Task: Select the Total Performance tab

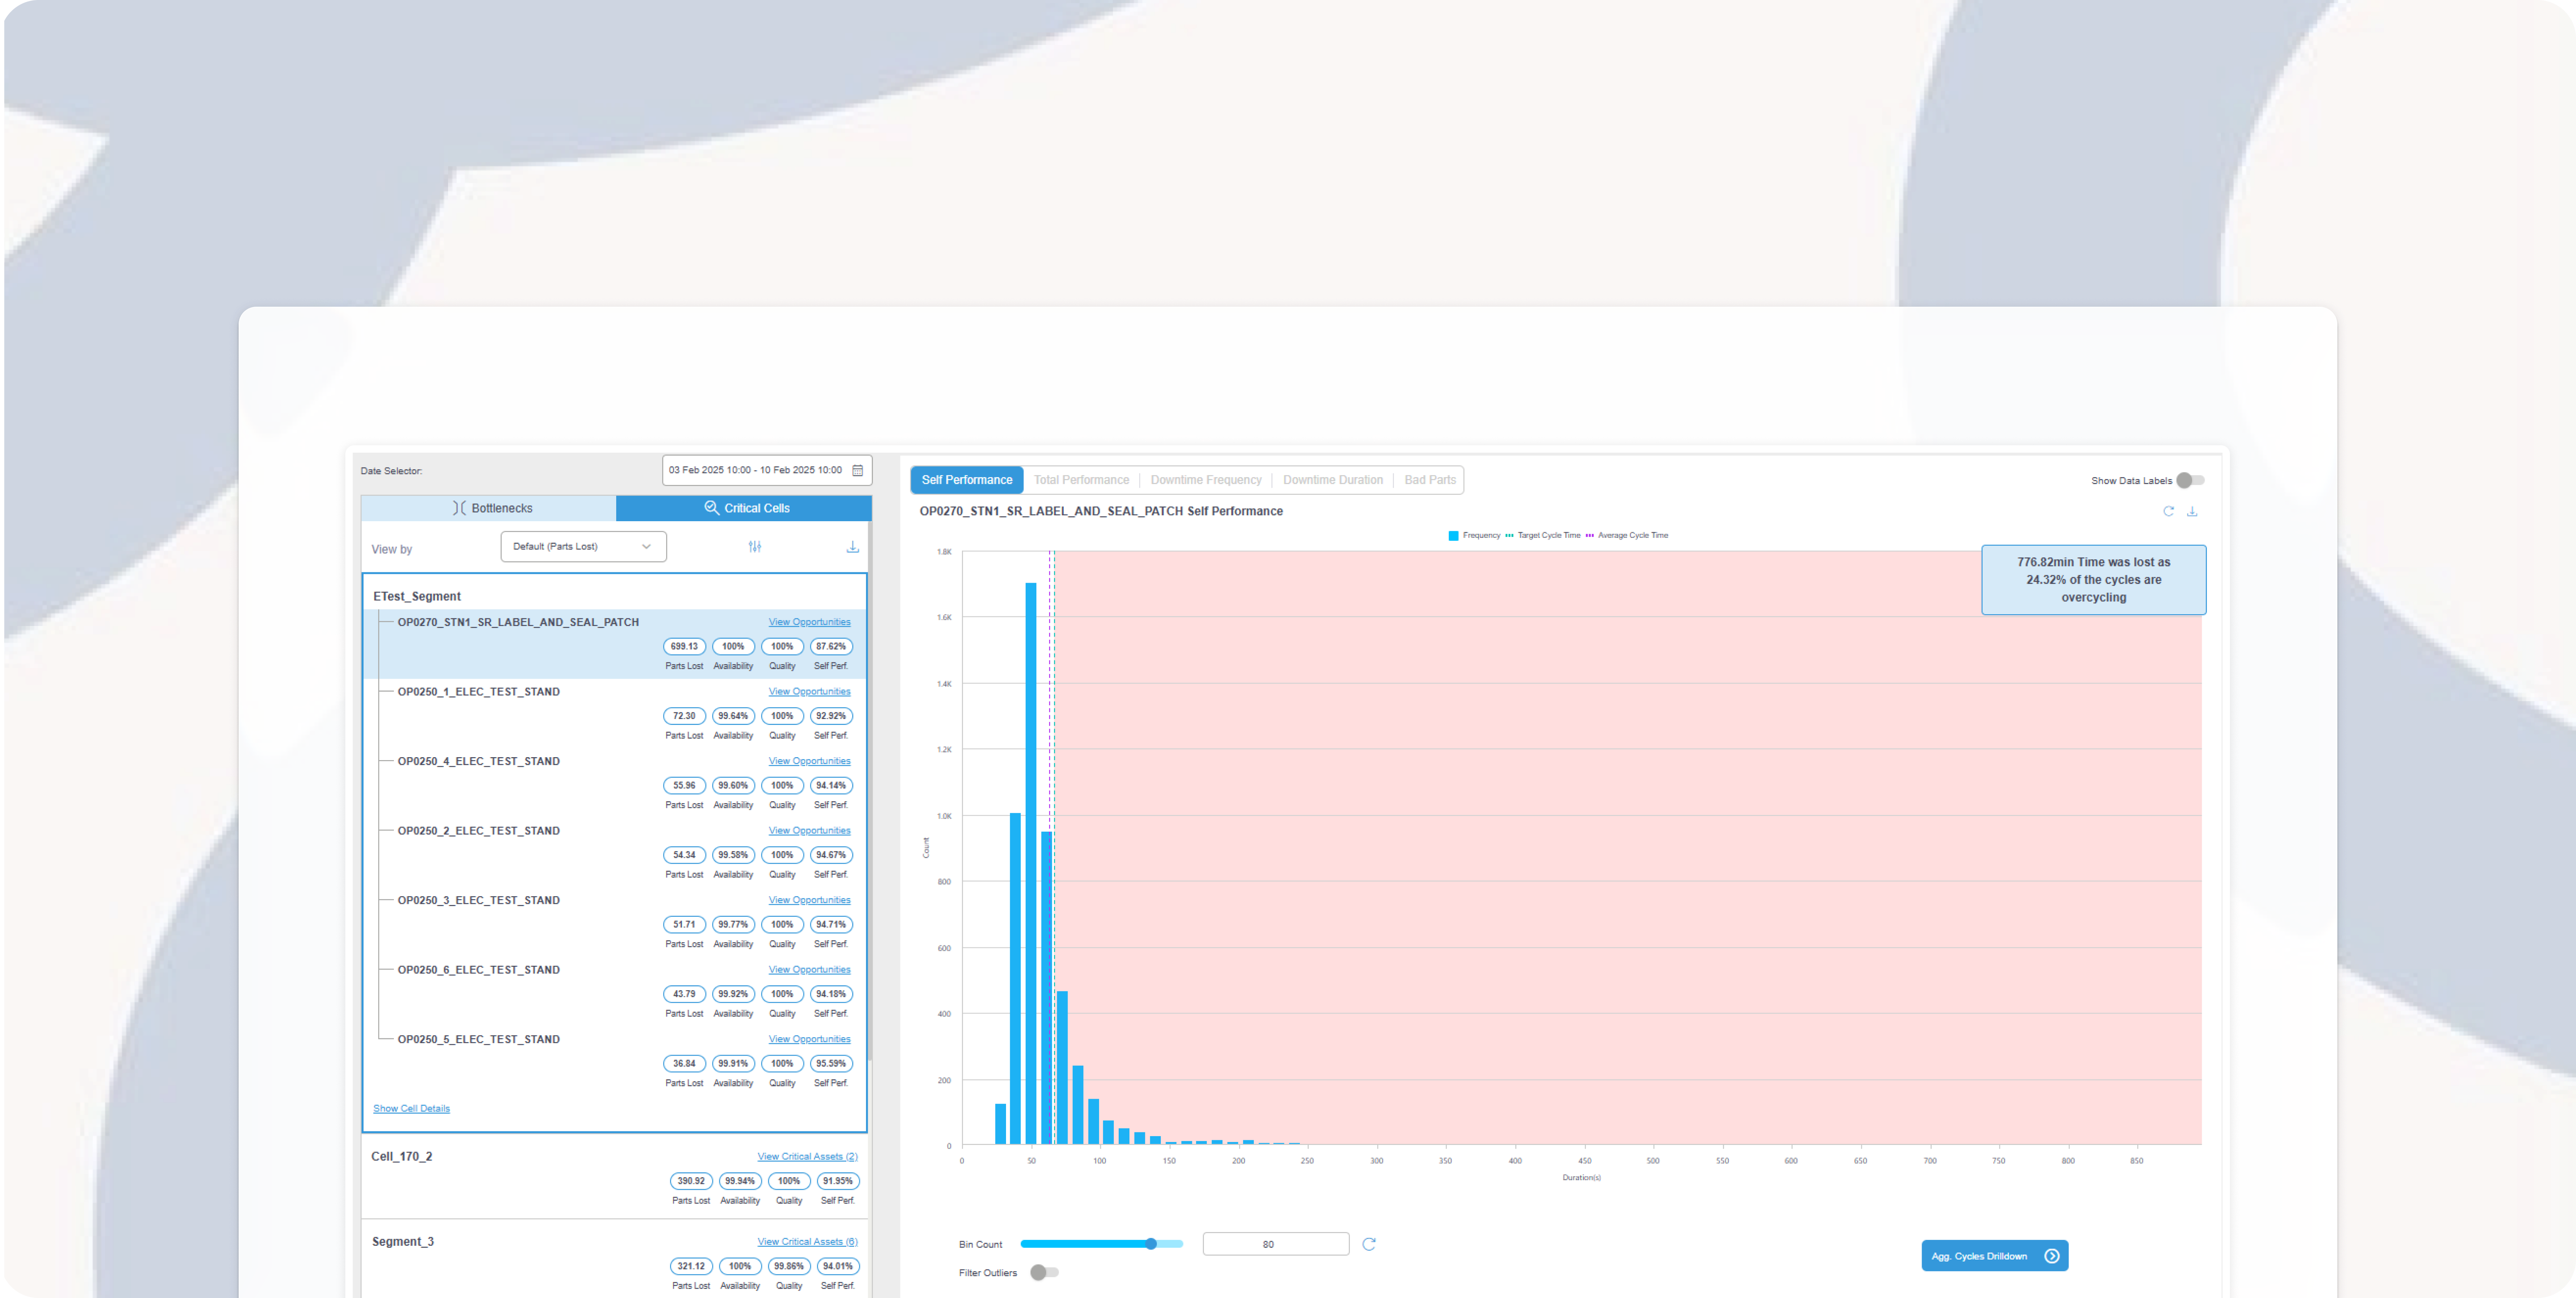Action: pos(1081,480)
